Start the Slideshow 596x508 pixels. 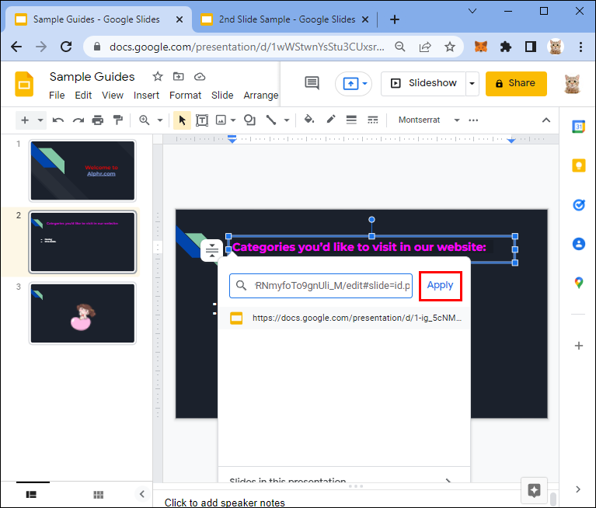tap(423, 84)
